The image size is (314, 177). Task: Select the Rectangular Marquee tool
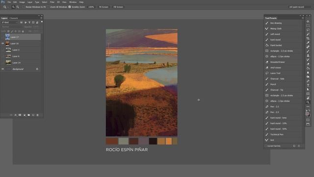pyautogui.click(x=308, y=26)
